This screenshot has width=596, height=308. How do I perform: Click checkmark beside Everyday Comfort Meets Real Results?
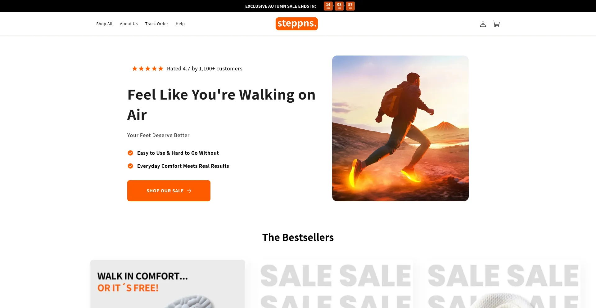[130, 166]
